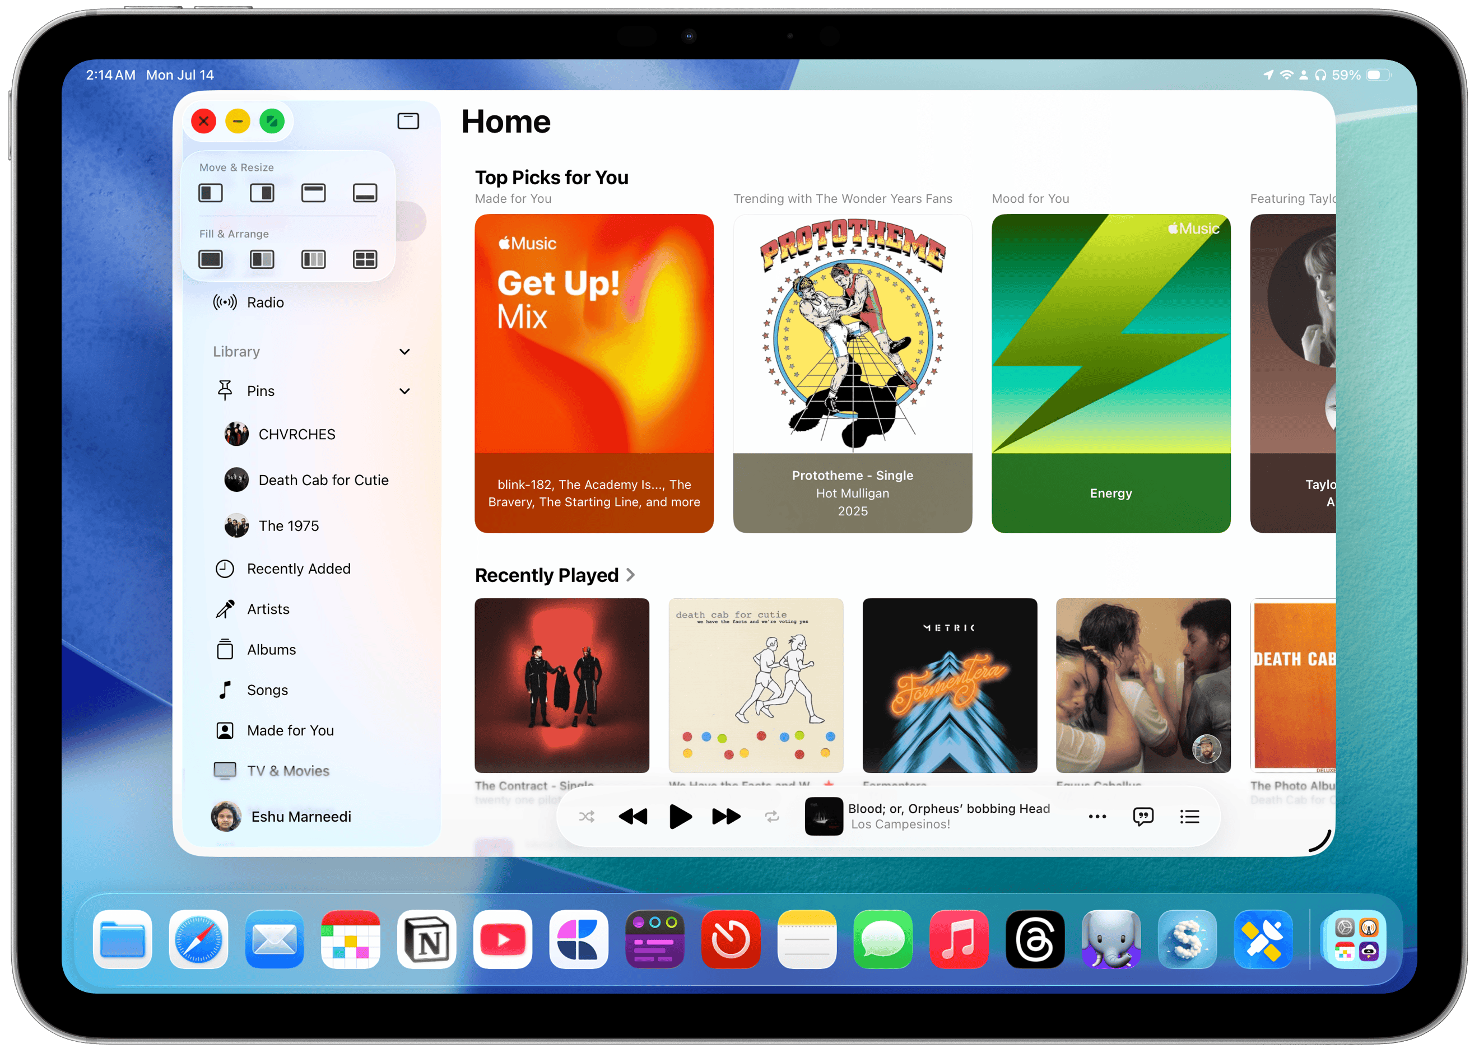Viewport: 1479px width, 1053px height.
Task: Choose the full screen fill arrangement
Action: 211,260
